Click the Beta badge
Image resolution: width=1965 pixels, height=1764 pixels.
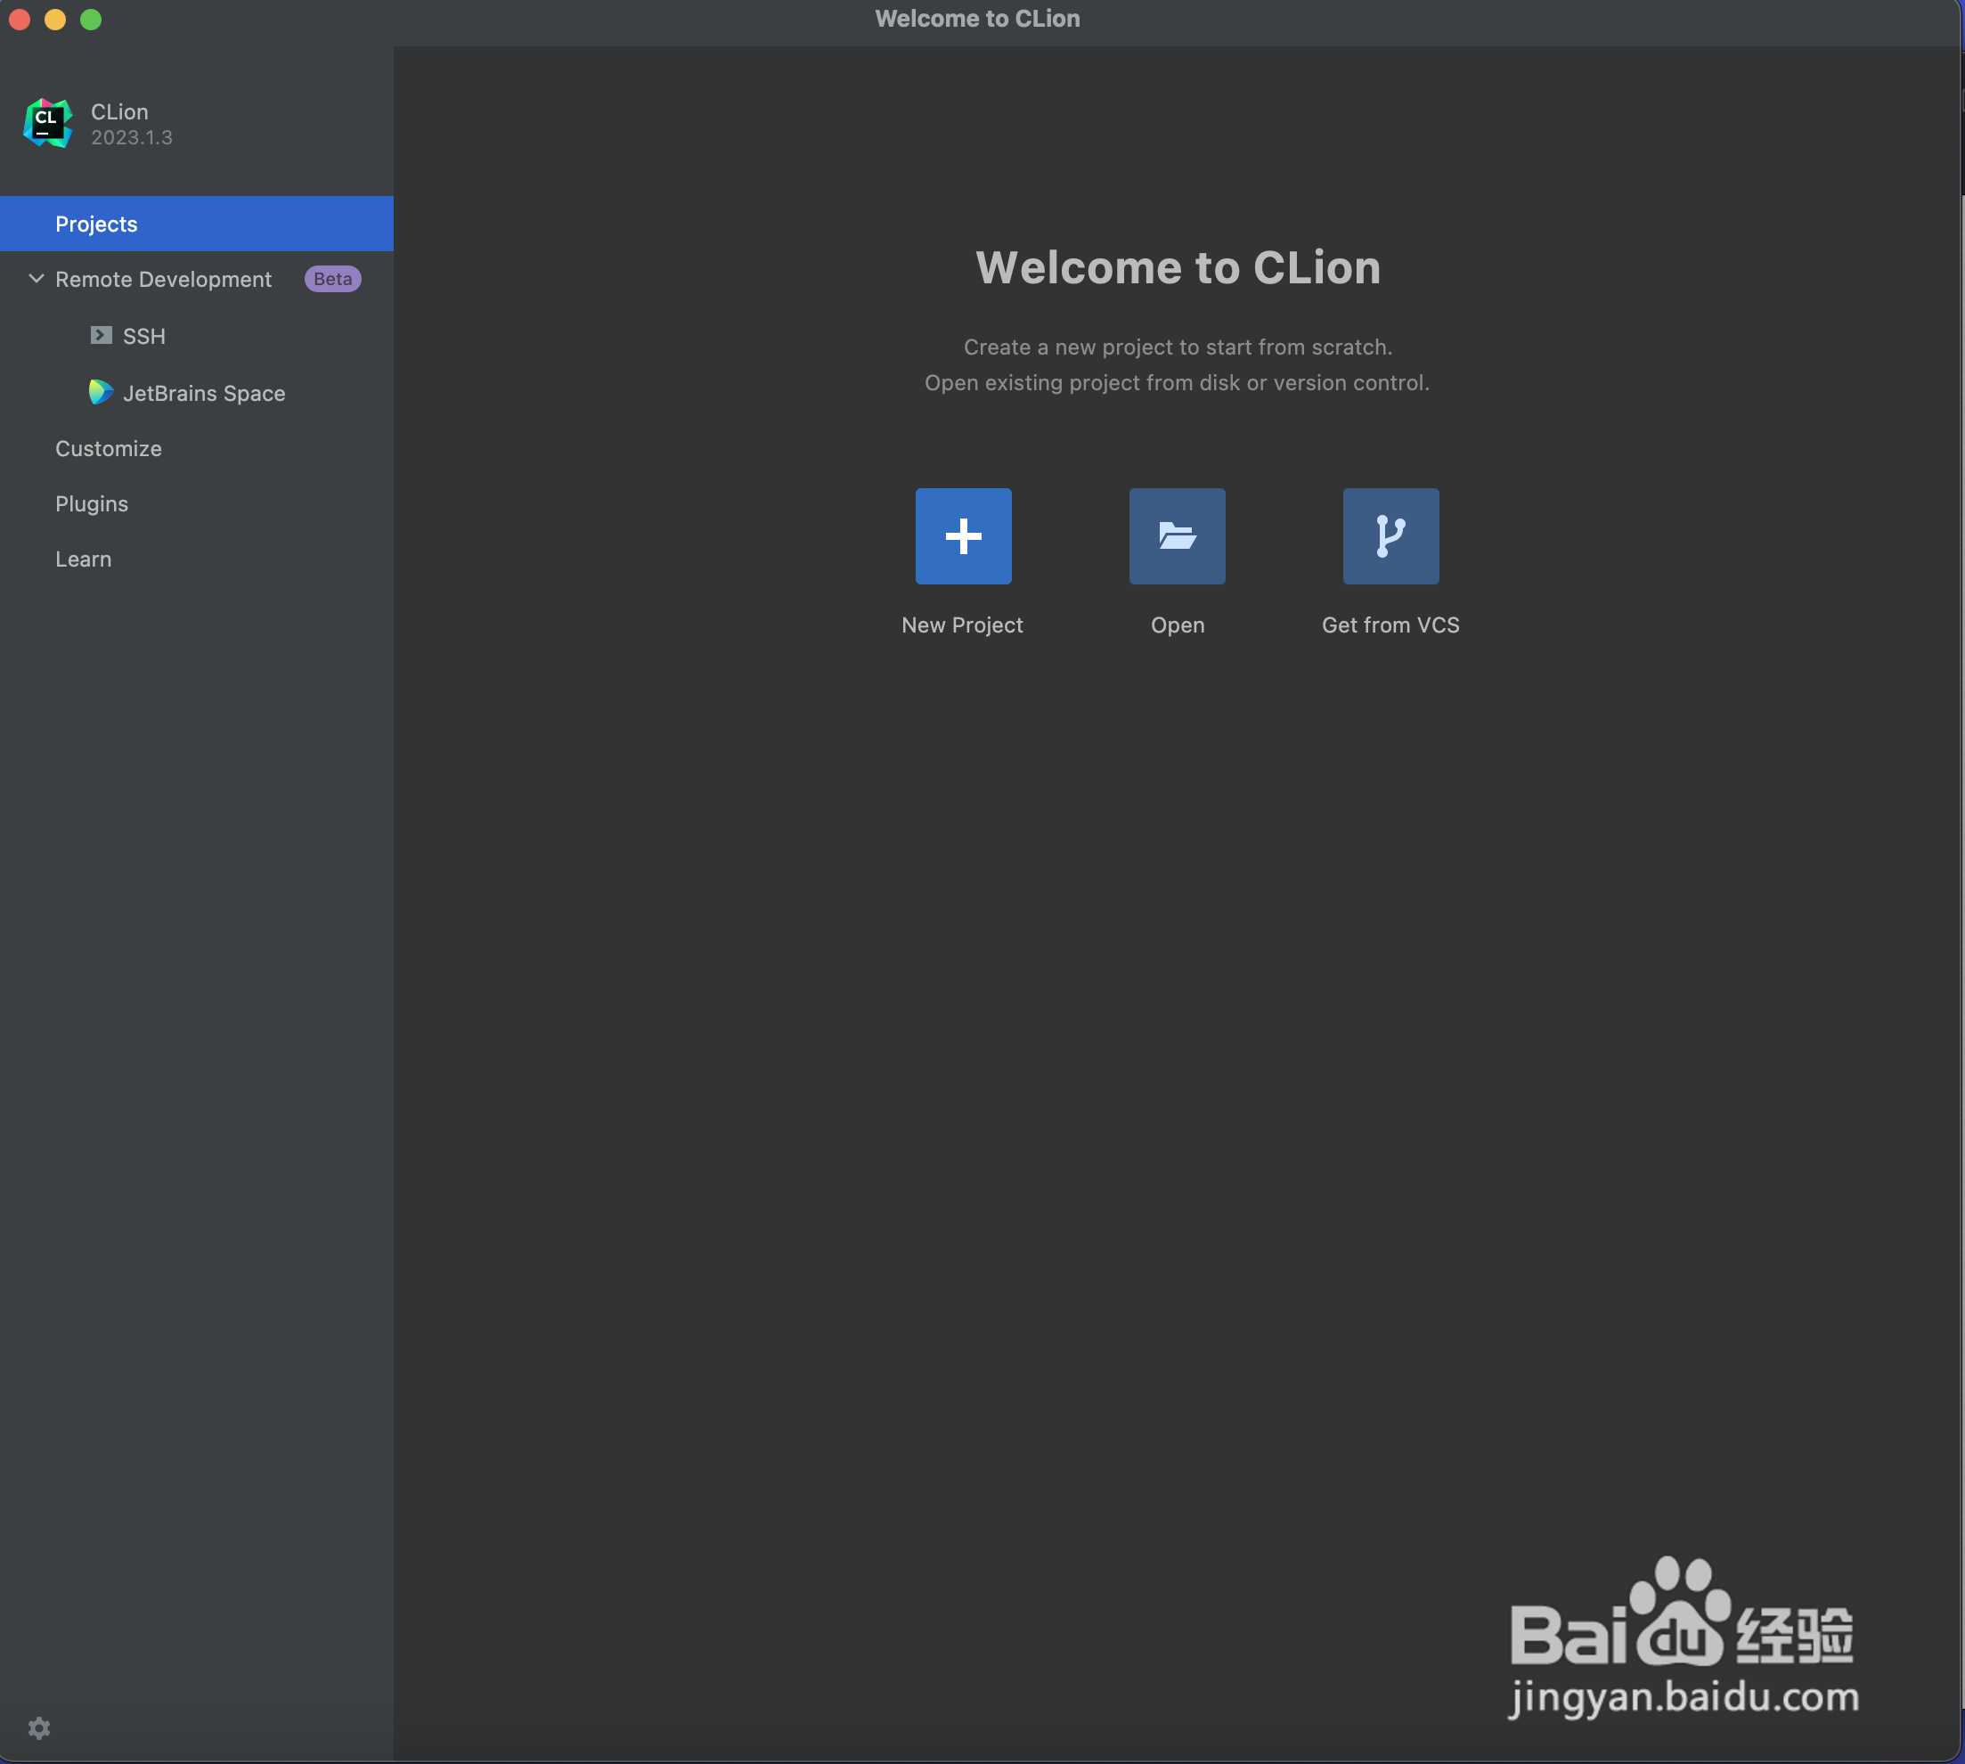click(x=332, y=279)
